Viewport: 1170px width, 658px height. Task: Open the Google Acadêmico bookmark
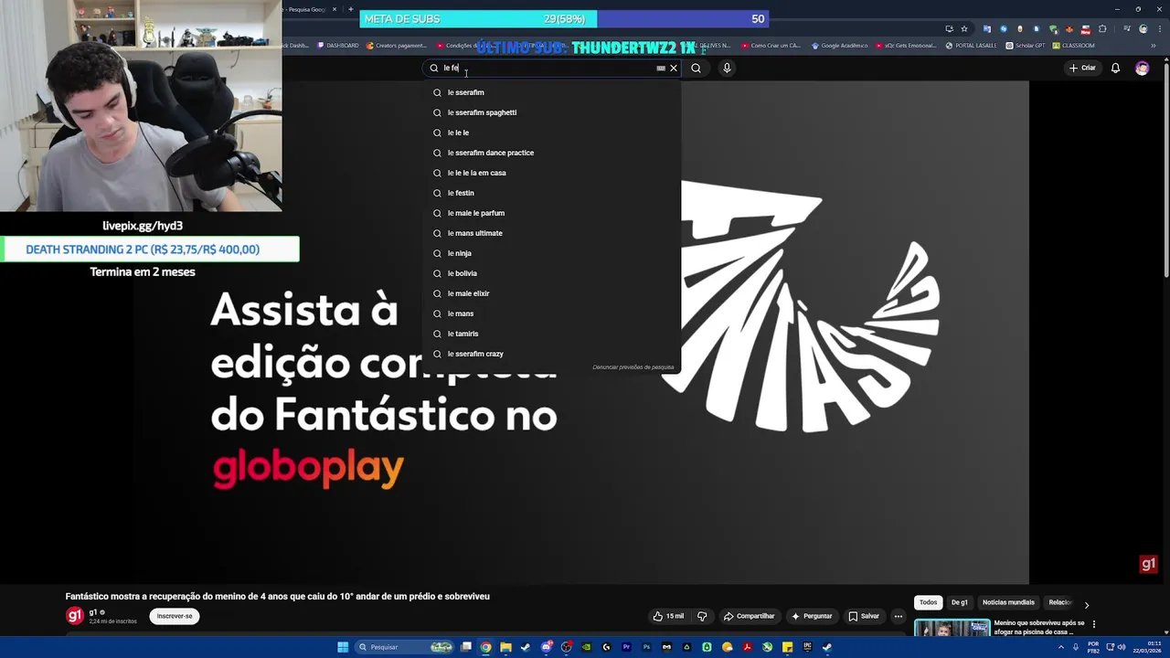(839, 46)
